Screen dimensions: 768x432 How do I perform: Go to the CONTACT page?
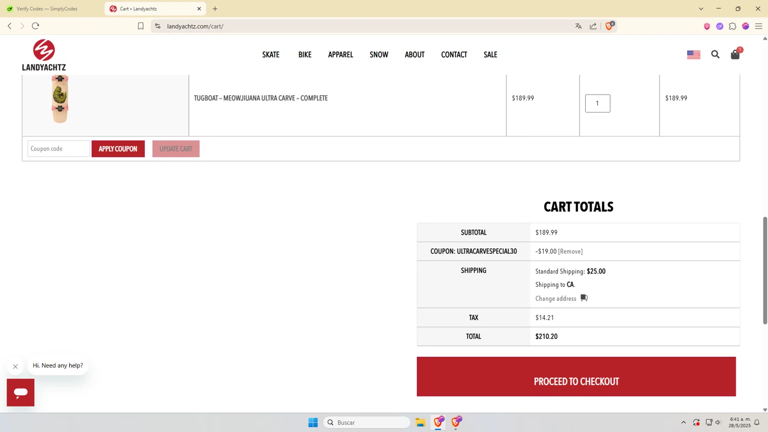click(x=454, y=55)
